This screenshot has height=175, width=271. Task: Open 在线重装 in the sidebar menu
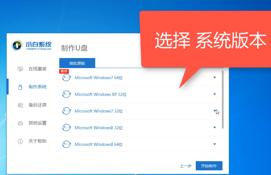[x=37, y=69]
